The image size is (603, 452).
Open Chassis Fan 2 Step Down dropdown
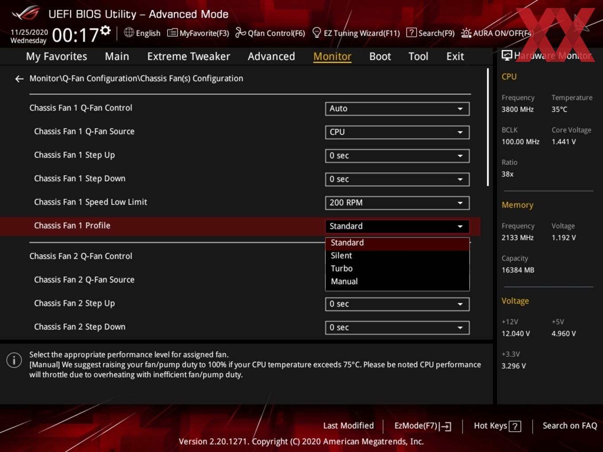pyautogui.click(x=397, y=327)
